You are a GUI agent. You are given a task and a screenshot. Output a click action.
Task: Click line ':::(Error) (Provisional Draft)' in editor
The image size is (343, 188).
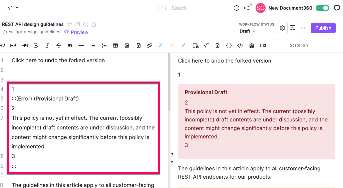coord(45,98)
